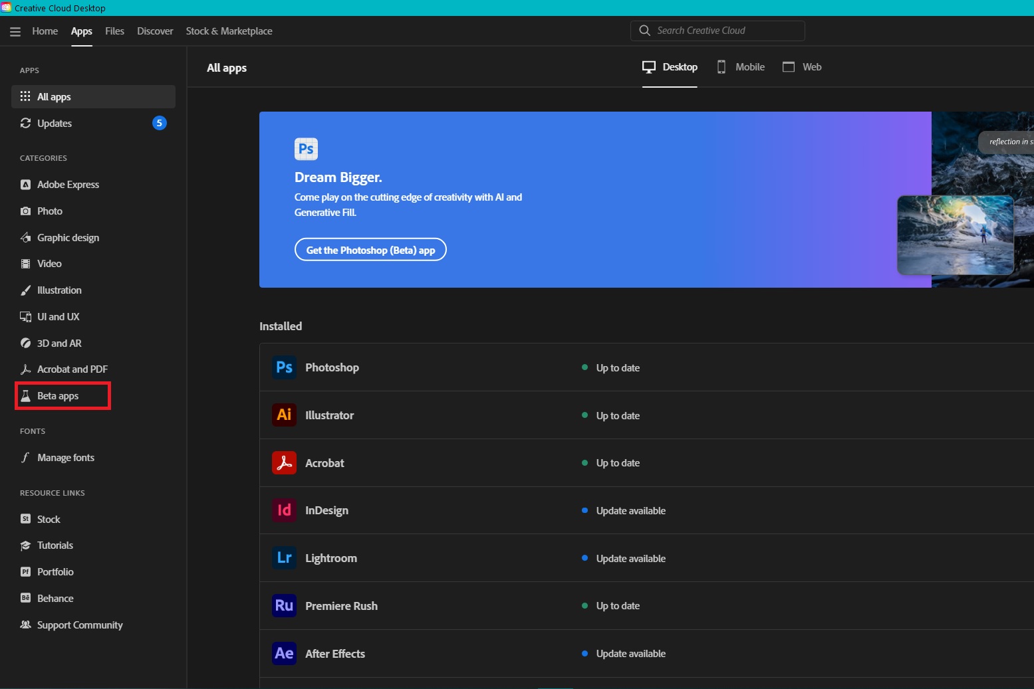Select the After Effects icon
1034x689 pixels.
coord(283,653)
